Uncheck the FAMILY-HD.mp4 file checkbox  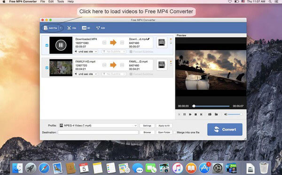[x=47, y=68]
